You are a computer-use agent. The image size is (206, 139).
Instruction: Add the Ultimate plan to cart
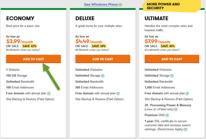[172, 59]
